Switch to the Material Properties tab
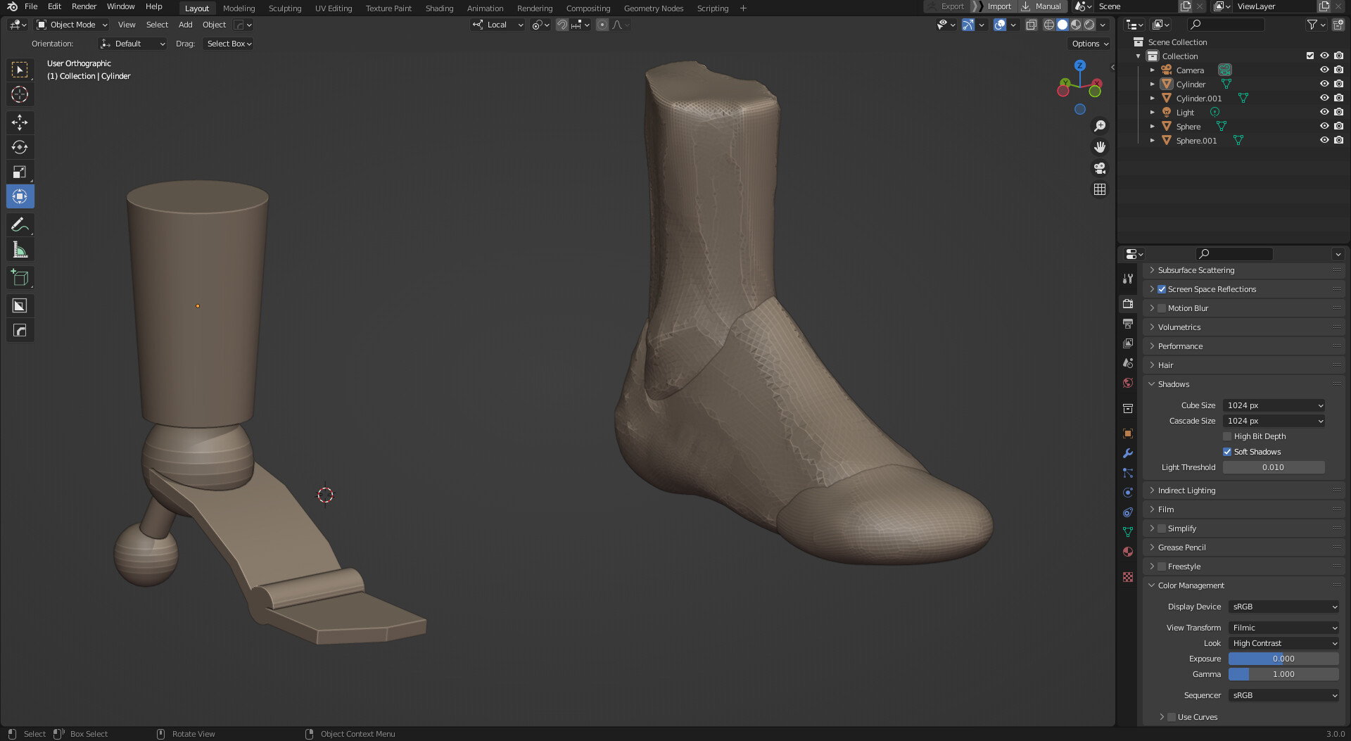 (1128, 552)
